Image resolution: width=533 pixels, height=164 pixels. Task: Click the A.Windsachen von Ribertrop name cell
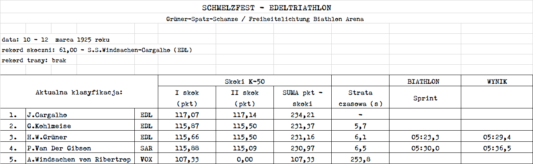[81, 159]
